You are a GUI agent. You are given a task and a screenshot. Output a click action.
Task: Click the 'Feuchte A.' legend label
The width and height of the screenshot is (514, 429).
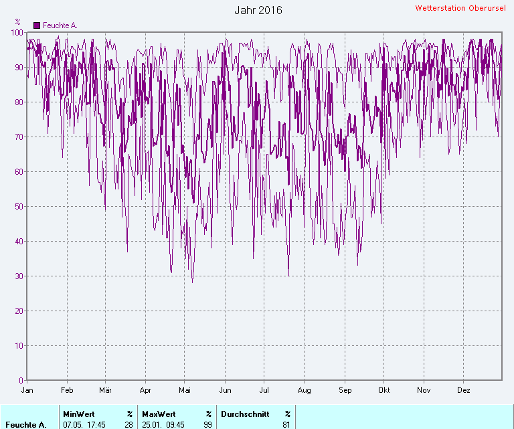pyautogui.click(x=60, y=25)
